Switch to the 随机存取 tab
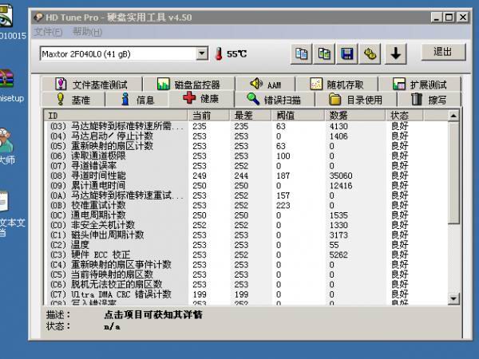 tap(337, 84)
